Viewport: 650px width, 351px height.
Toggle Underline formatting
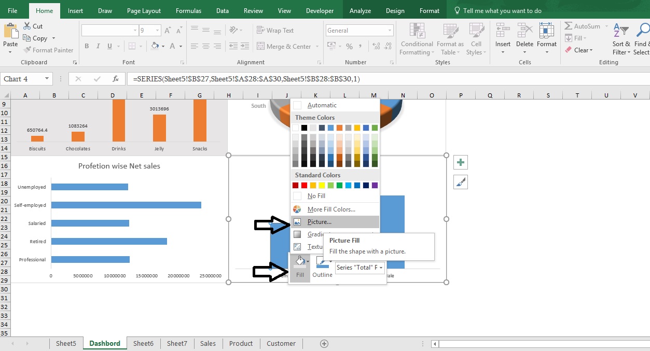[110, 46]
